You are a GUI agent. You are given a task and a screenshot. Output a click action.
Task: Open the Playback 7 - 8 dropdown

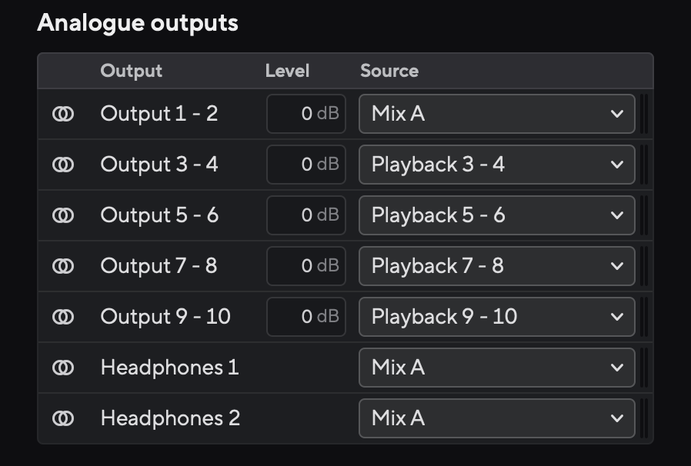point(496,266)
